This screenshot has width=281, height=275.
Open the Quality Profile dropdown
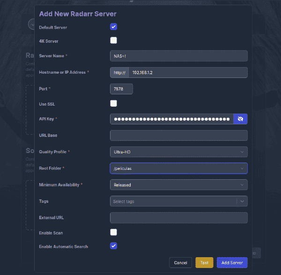(x=179, y=152)
